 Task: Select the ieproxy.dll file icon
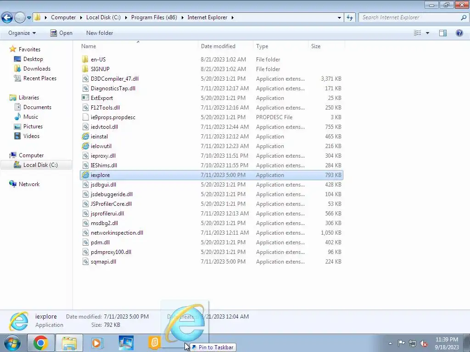pos(85,156)
